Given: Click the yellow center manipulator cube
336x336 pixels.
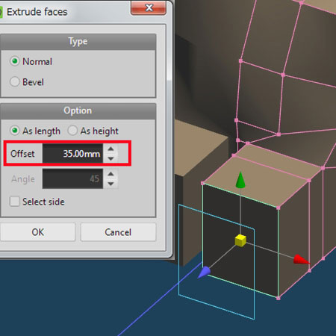Looking at the screenshot, I should click(x=240, y=240).
